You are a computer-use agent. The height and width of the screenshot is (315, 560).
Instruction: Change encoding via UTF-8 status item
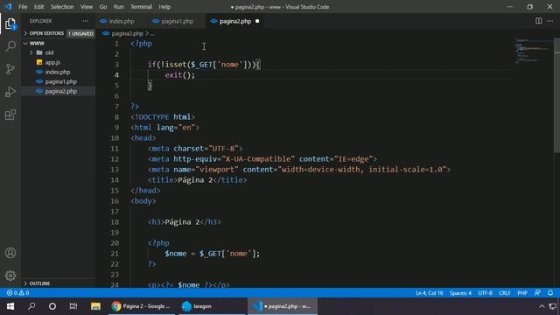point(485,293)
